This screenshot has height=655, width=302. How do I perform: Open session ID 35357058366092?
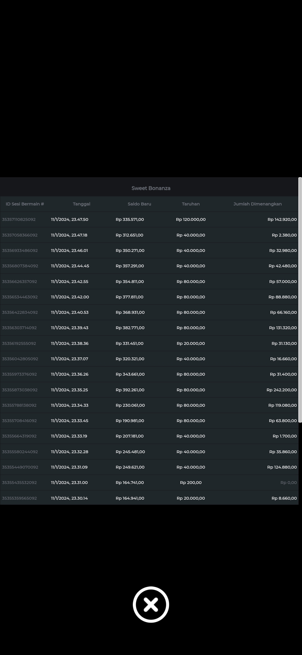click(20, 235)
